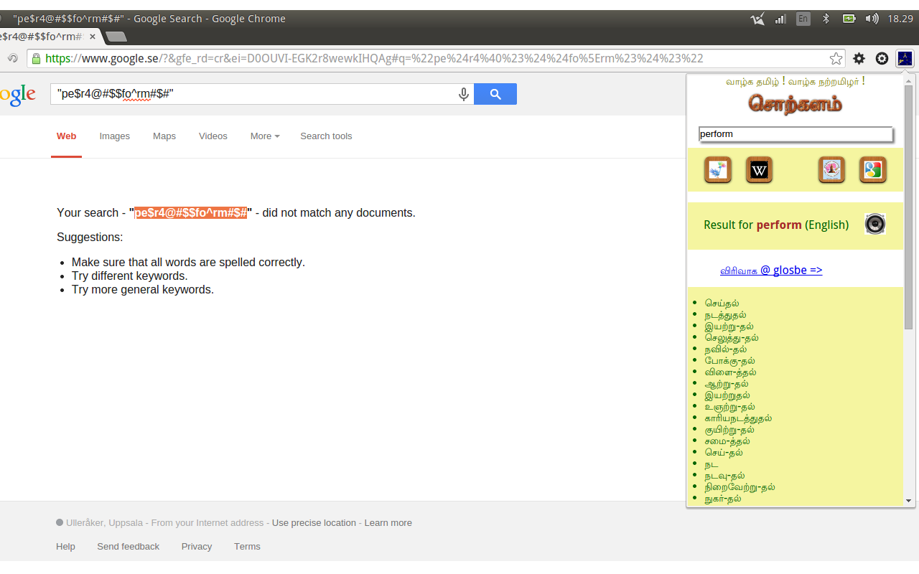Screen dimensions: 919x574
Task: Click the dictionary word input containing perform
Action: [x=796, y=134]
